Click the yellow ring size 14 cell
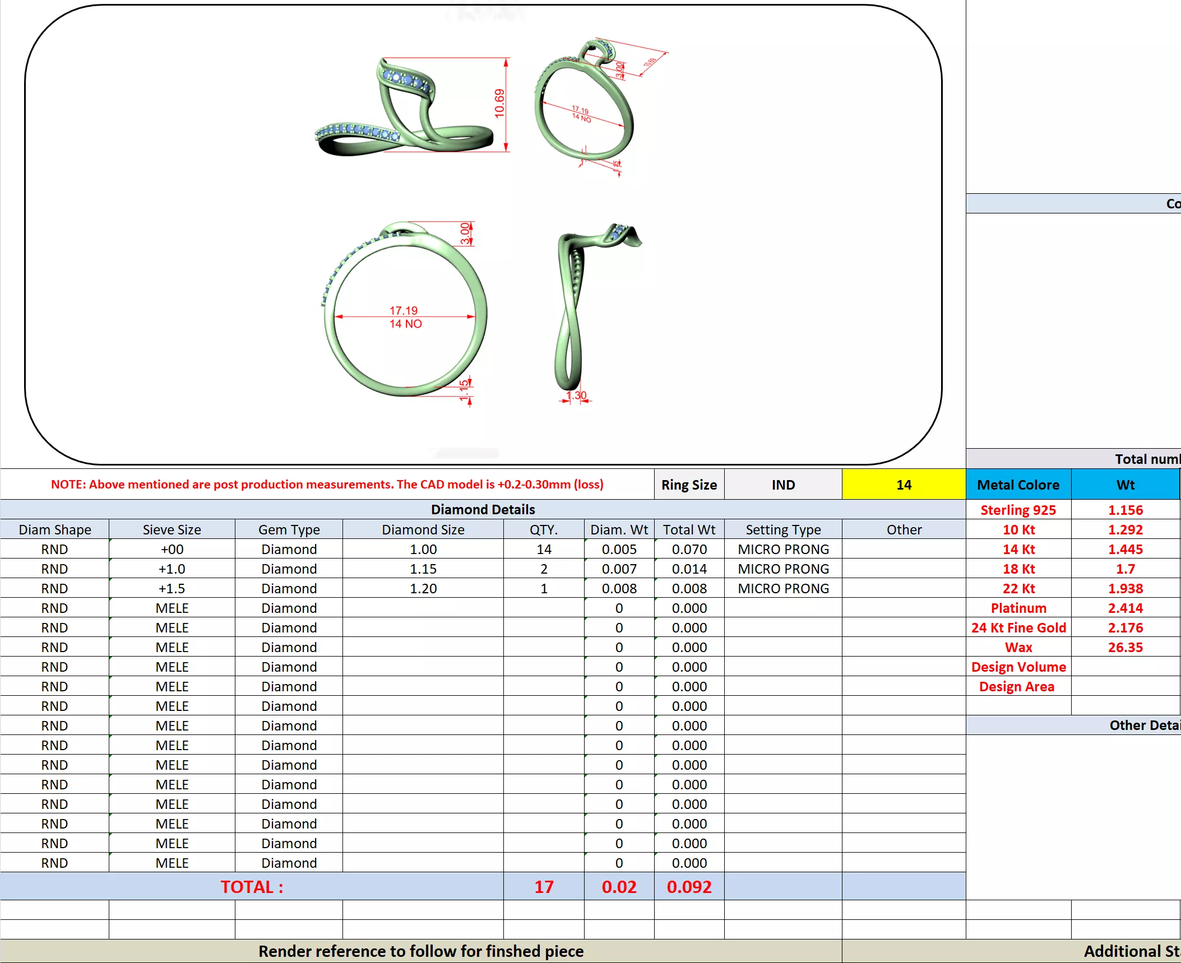Screen dimensions: 1181x963 pyautogui.click(x=903, y=485)
